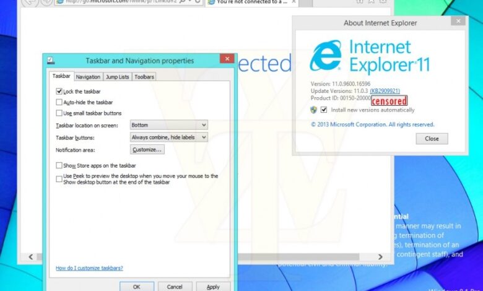Viewport: 483px width, 291px height.
Task: Click the Internet Explorer 'e' logo
Action: tap(326, 56)
